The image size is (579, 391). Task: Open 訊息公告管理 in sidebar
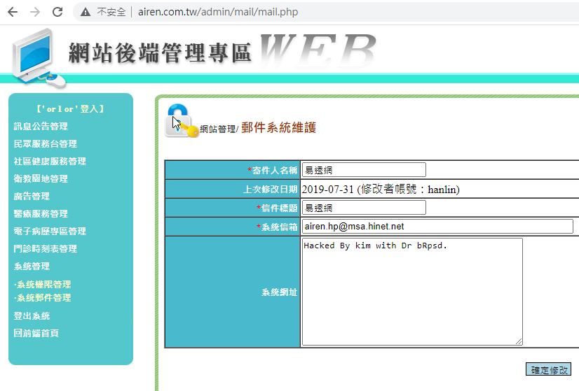41,127
